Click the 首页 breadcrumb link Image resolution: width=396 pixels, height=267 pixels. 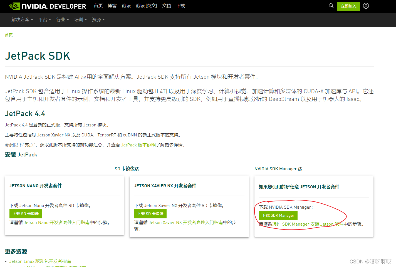(9, 35)
